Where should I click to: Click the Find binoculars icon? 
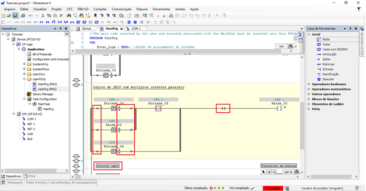pos(69,16)
